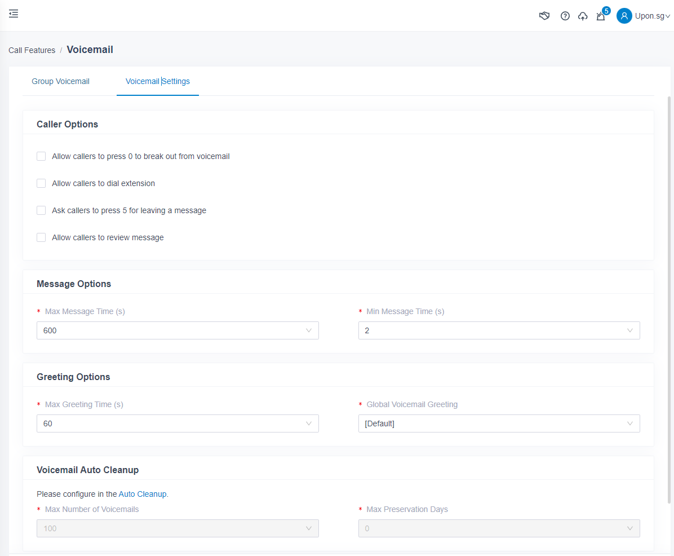Screen dimensions: 674x556
Task: Choose a Global Voicemail Greeting option
Action: tap(499, 423)
